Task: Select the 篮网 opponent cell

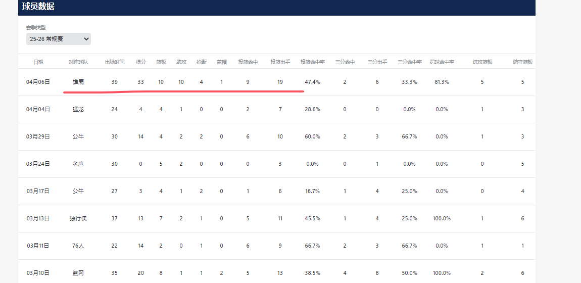Action: coord(78,273)
